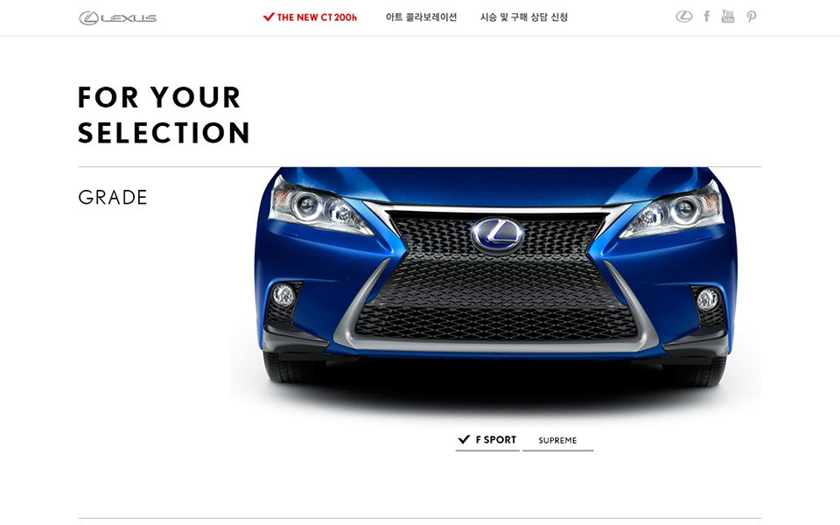Click the black checkmark beside F SPORT
840x525 pixels.
(464, 439)
